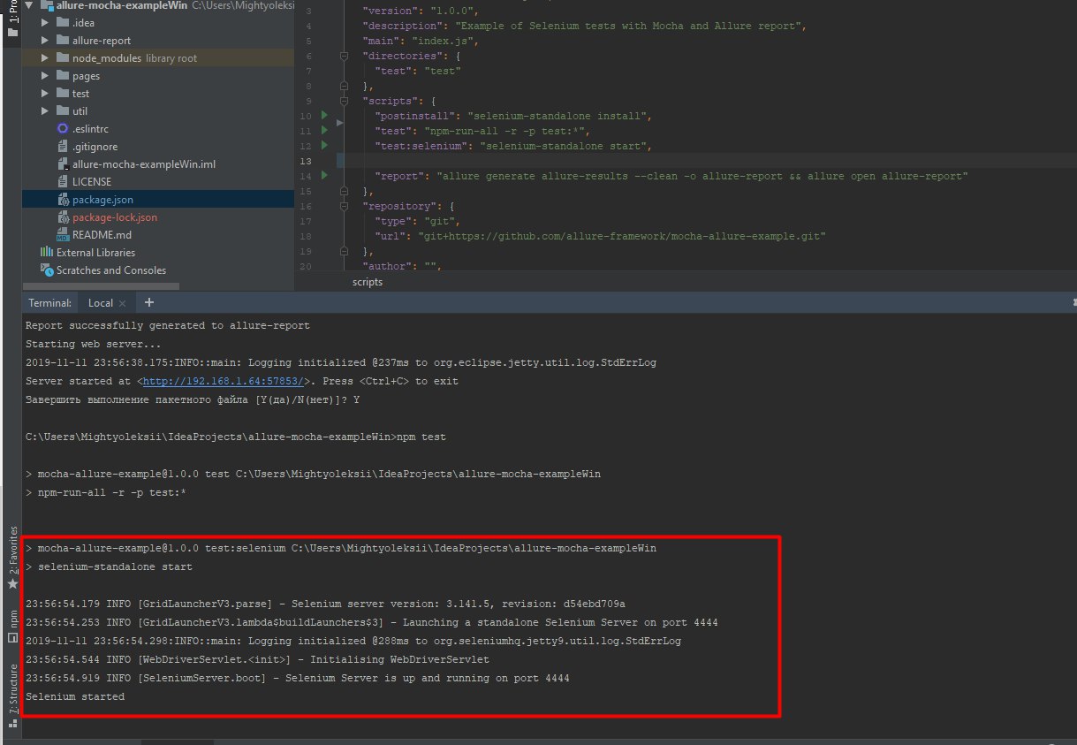Click the .eslintrc file icon
Image resolution: width=1077 pixels, height=745 pixels.
62,129
